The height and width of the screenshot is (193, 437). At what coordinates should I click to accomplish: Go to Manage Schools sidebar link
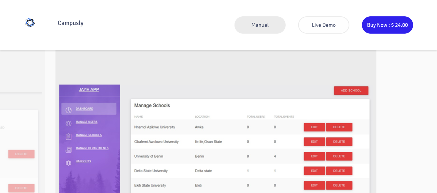click(88, 135)
